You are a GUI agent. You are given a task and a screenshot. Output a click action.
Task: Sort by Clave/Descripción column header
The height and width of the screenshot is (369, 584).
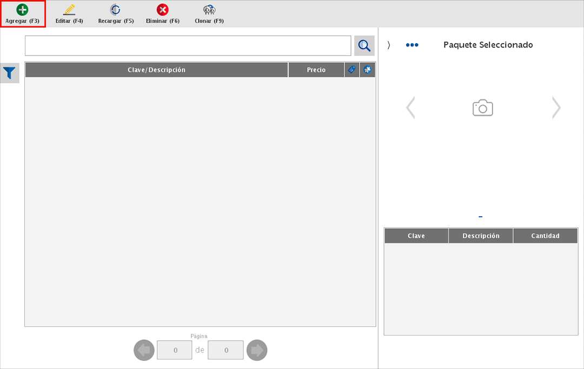(x=156, y=70)
